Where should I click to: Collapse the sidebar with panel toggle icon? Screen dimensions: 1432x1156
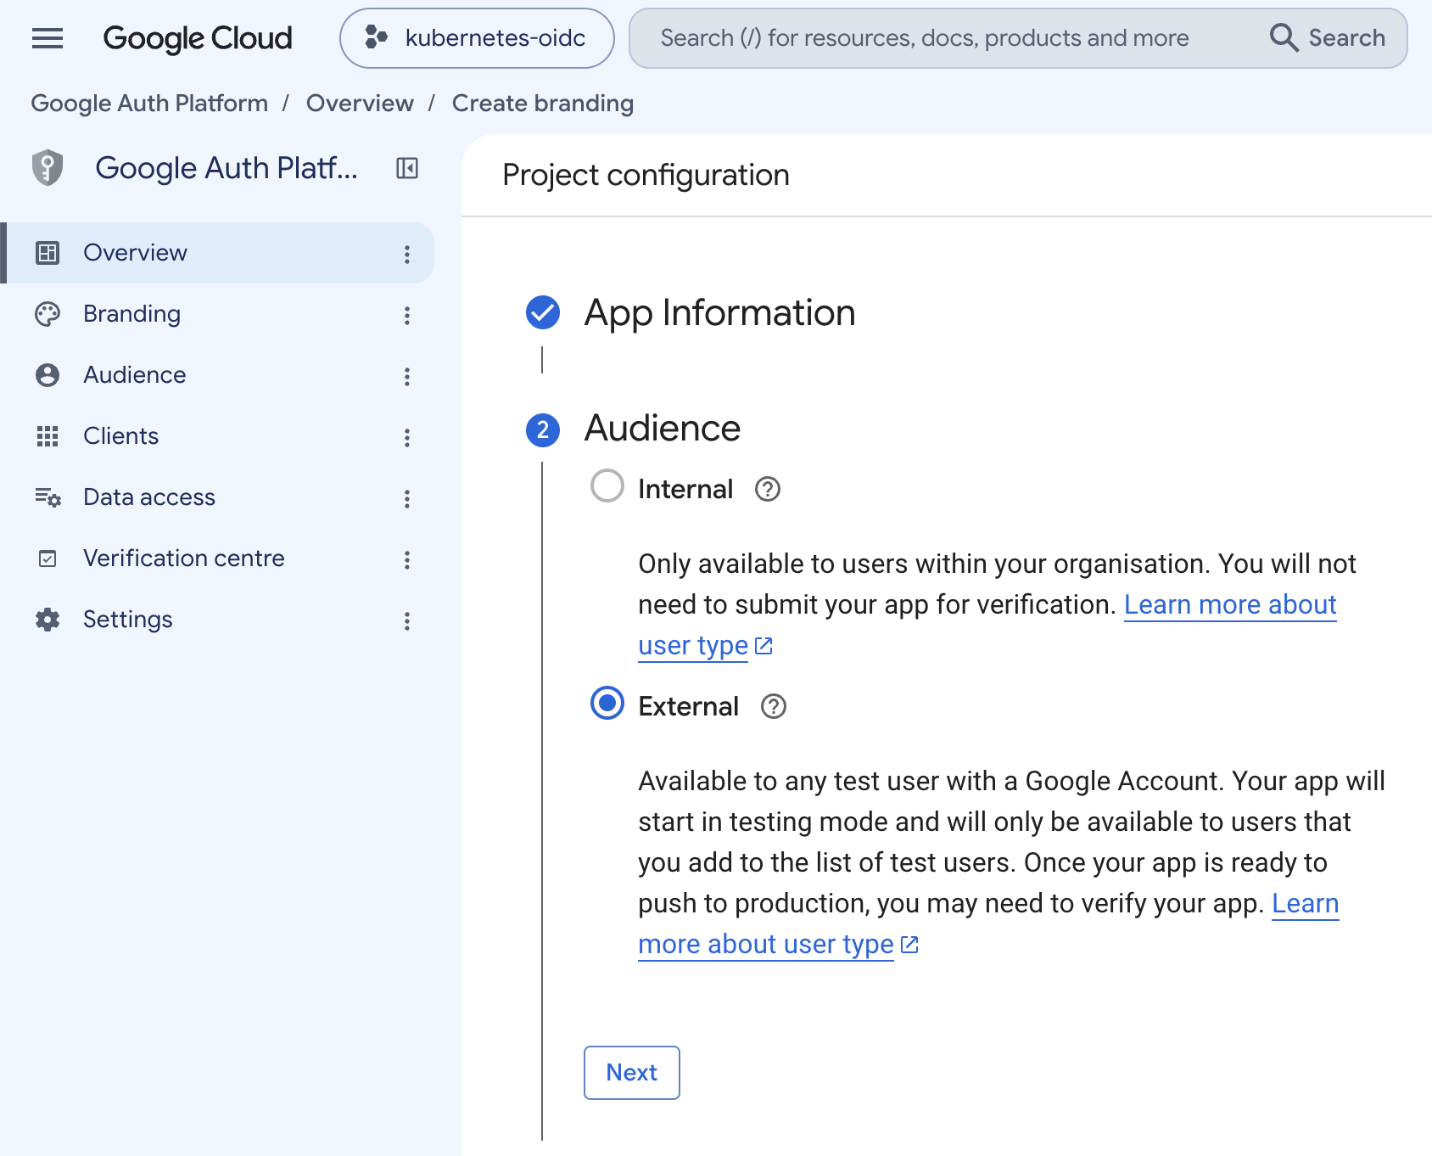(x=407, y=168)
